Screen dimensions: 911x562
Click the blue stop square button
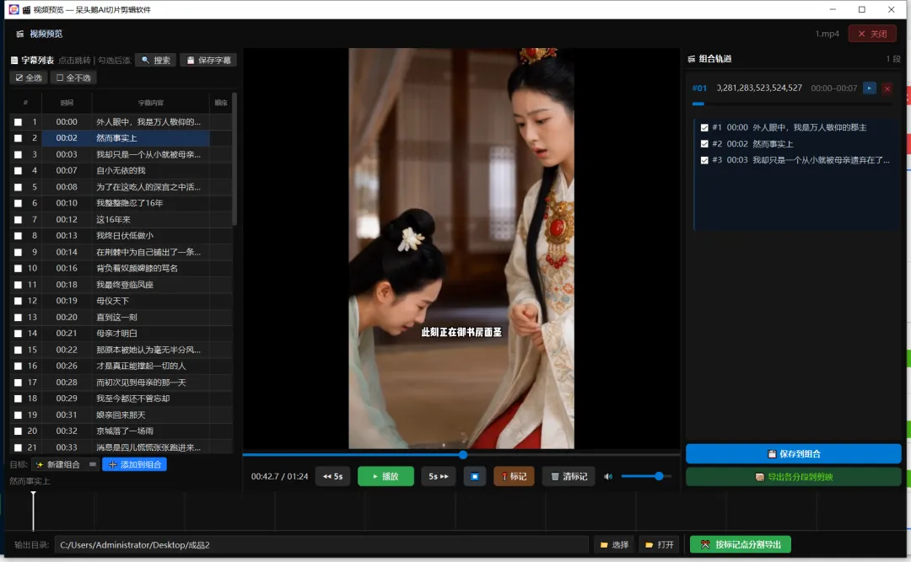[475, 476]
